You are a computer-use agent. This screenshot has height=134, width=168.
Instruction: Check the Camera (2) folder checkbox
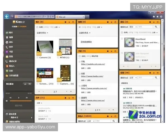tap(38, 58)
